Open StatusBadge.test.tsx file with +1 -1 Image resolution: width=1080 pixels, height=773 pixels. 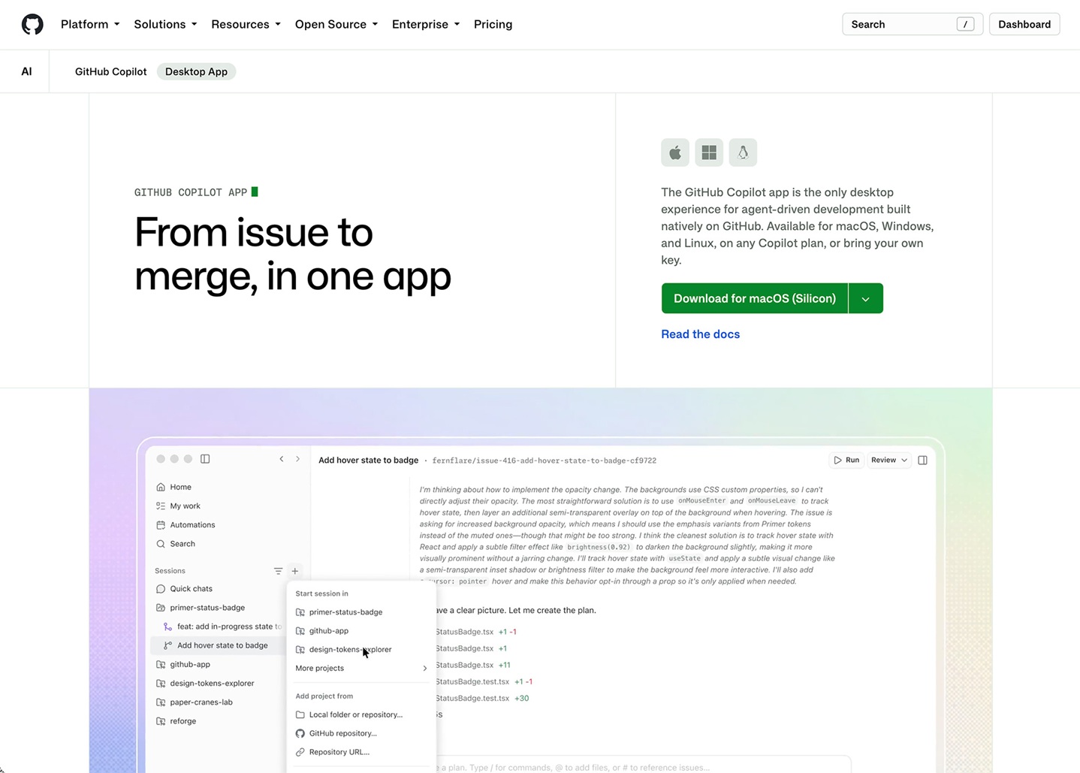tap(483, 682)
